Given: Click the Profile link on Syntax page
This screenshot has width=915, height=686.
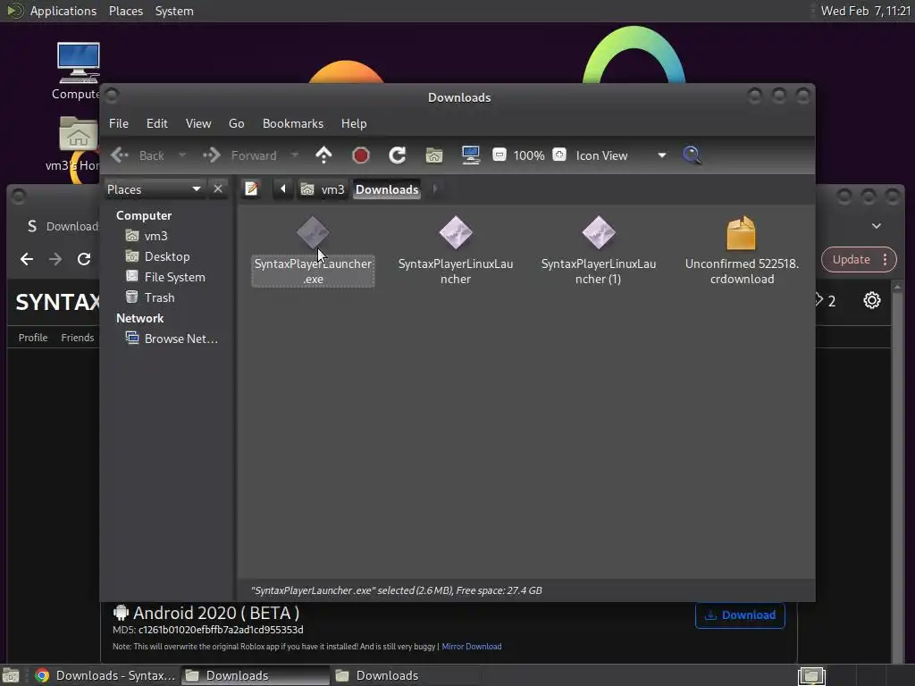Looking at the screenshot, I should tap(33, 338).
